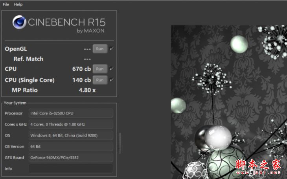Open the Help menu

(x=18, y=4)
